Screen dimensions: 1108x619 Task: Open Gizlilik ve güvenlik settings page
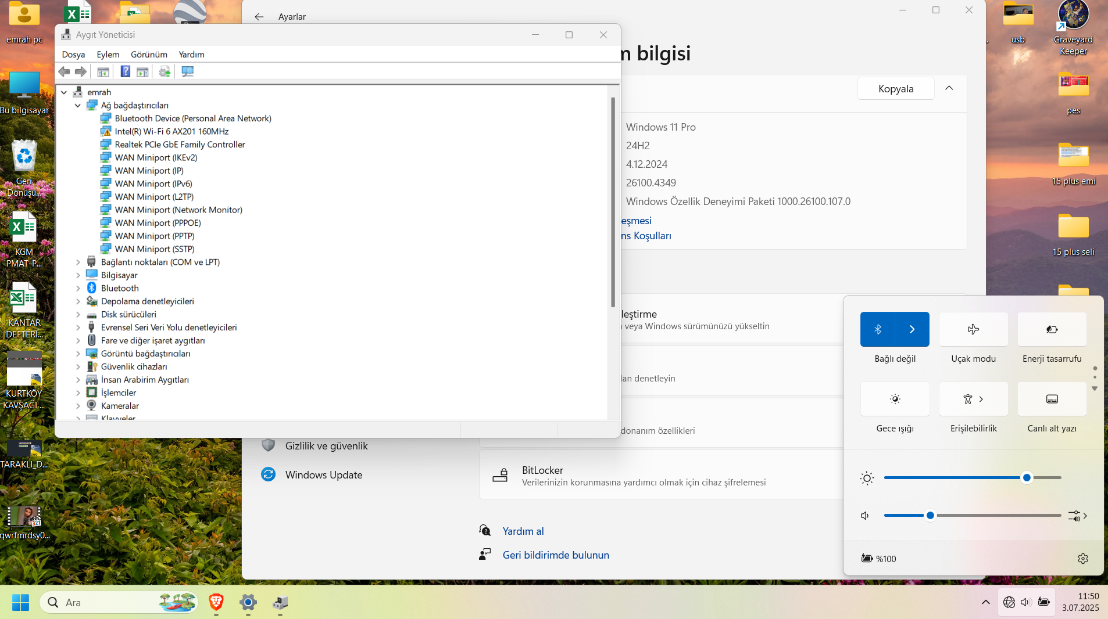(326, 446)
